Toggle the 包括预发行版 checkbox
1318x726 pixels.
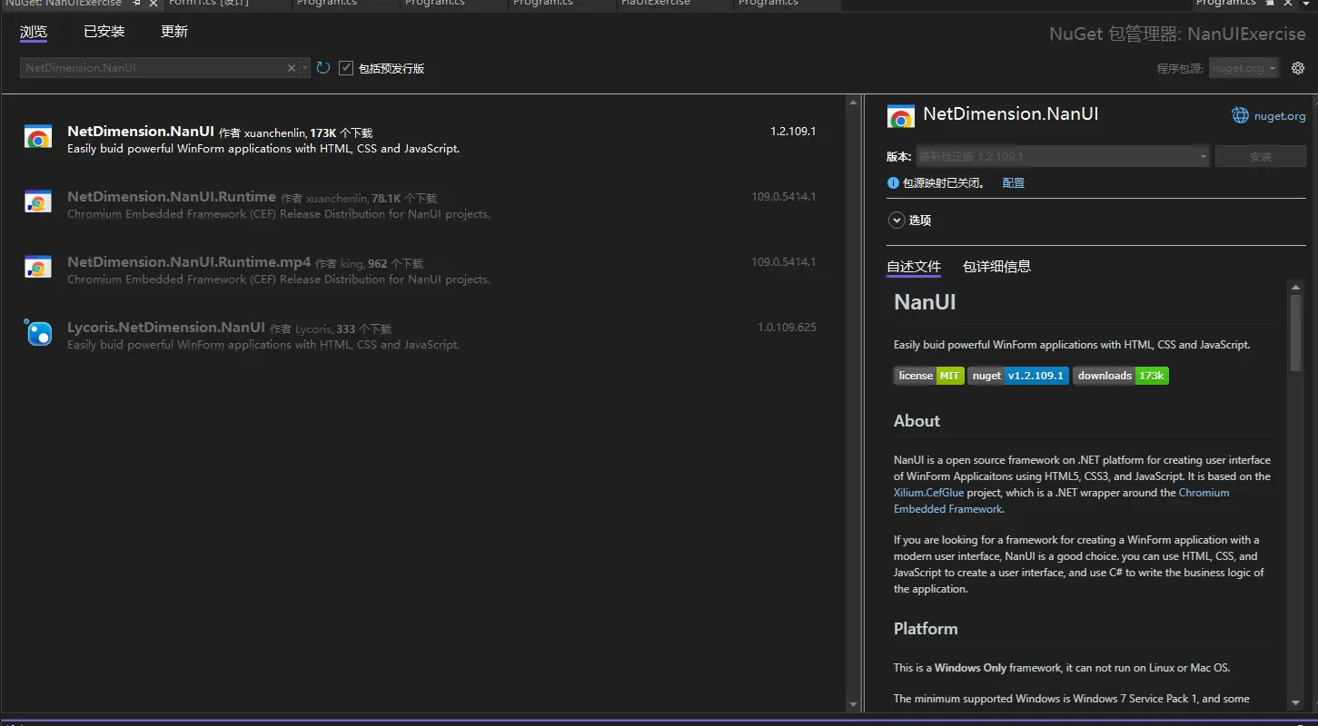pos(346,68)
